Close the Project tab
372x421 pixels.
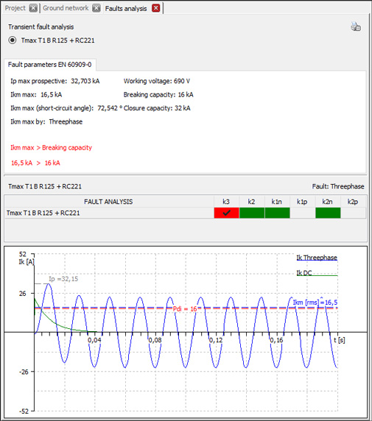point(33,8)
